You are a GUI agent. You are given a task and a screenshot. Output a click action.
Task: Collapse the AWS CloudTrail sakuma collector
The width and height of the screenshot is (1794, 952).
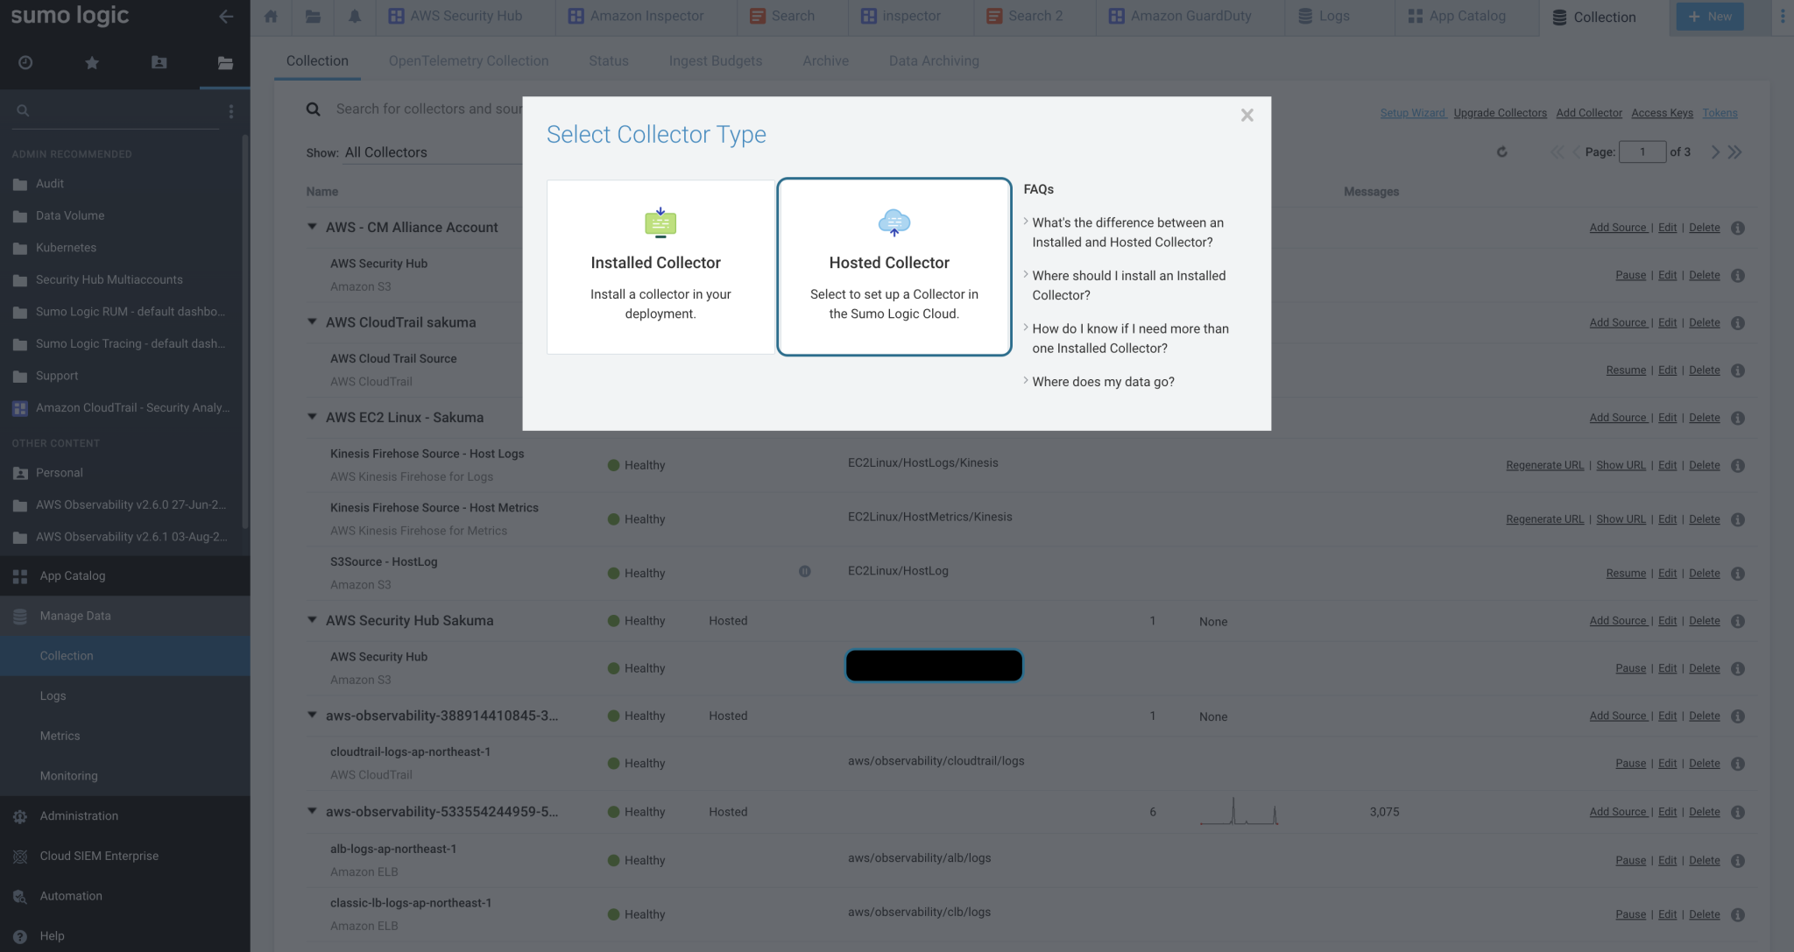(x=312, y=322)
